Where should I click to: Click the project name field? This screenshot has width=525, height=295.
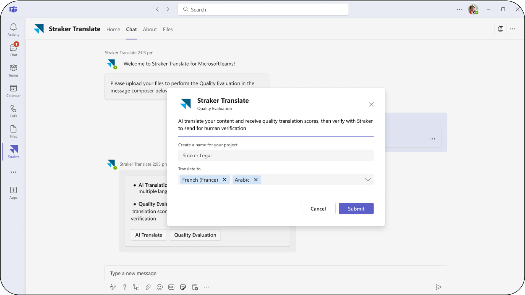276,156
